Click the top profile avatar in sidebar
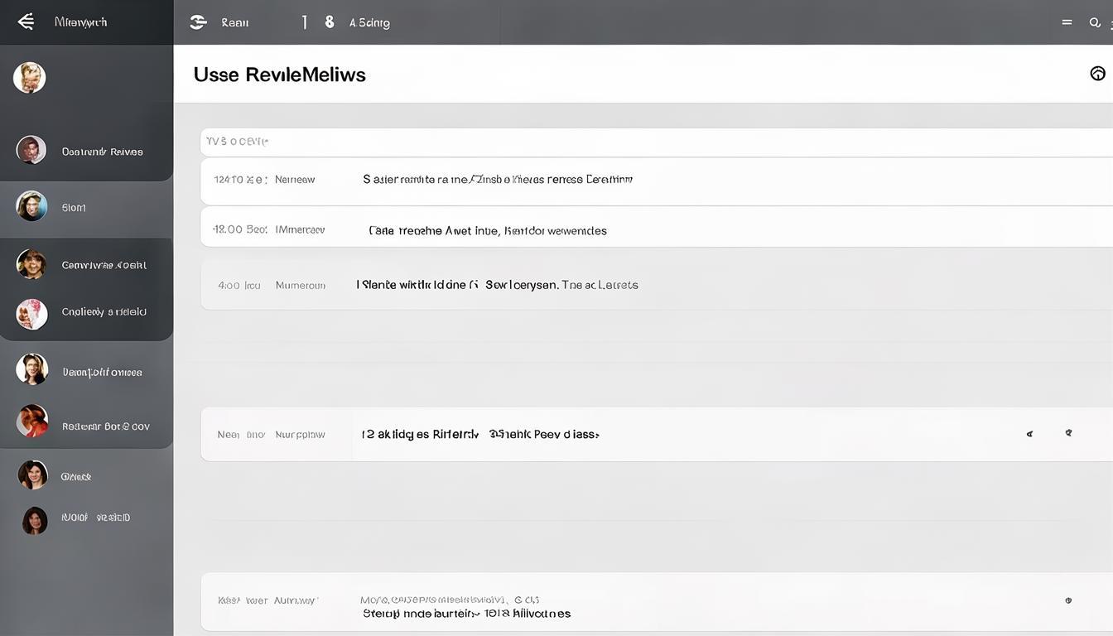The height and width of the screenshot is (636, 1113). click(30, 78)
